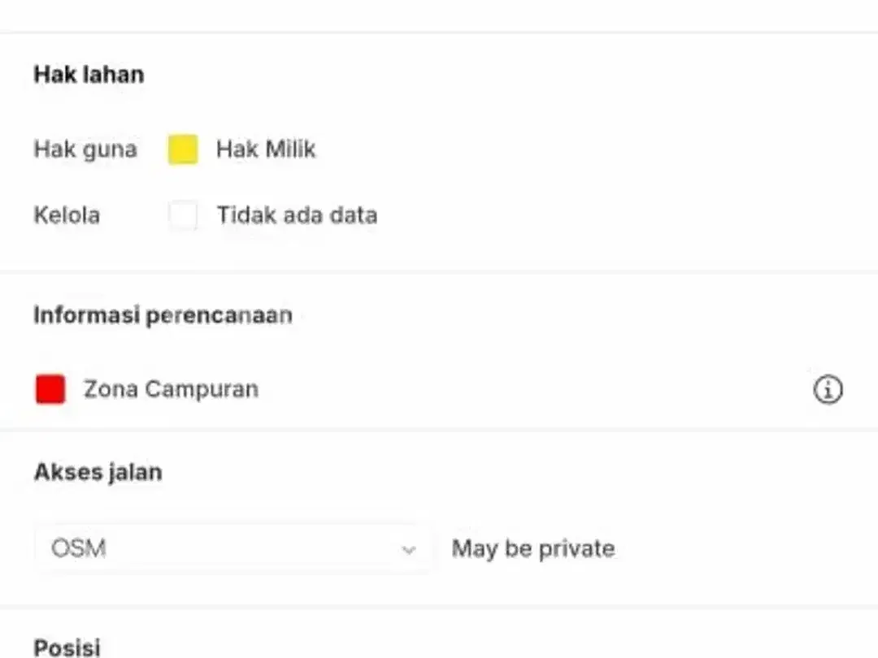Open the OSM road access dropdown

[233, 548]
